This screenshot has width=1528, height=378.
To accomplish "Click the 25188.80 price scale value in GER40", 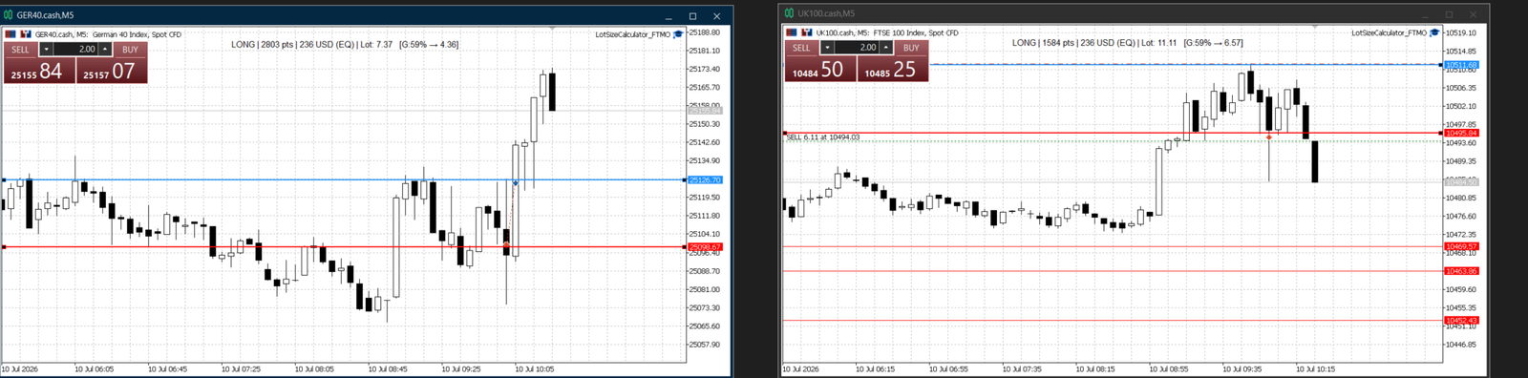I will point(705,32).
